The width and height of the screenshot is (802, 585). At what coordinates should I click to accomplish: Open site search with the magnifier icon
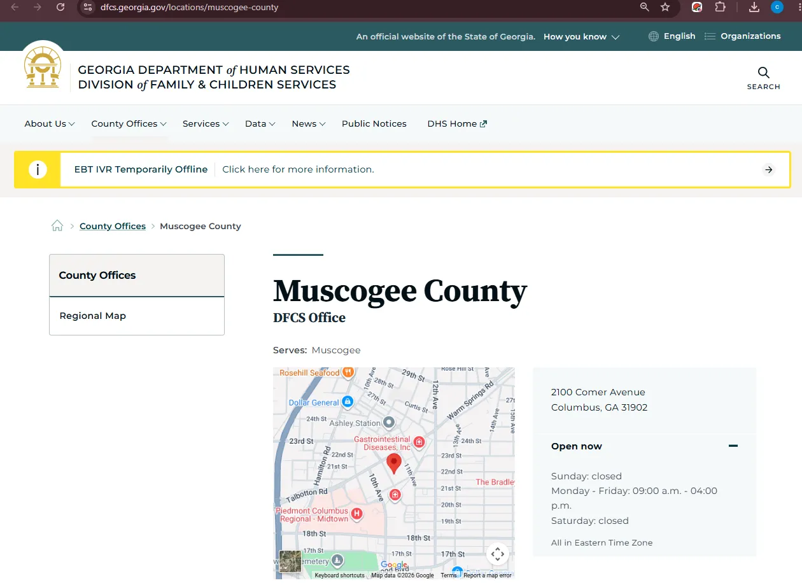764,73
